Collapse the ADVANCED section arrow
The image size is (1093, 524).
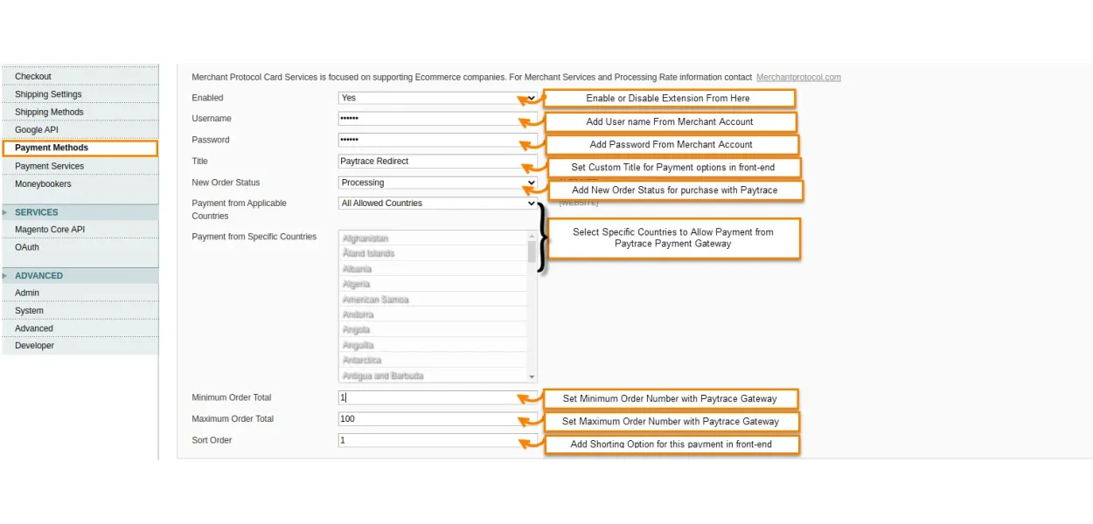pos(5,276)
